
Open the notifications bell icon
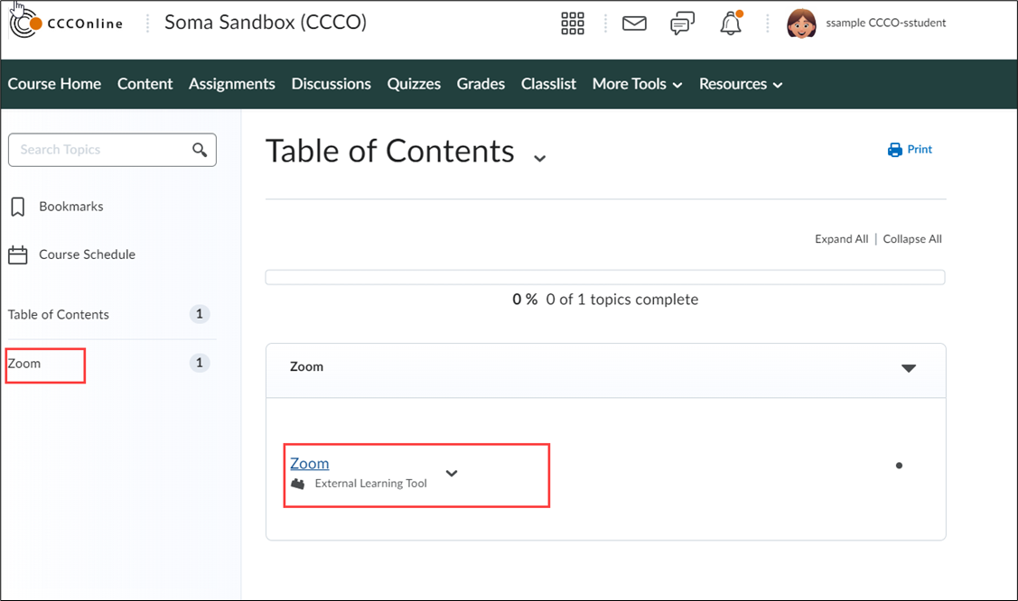(x=731, y=23)
